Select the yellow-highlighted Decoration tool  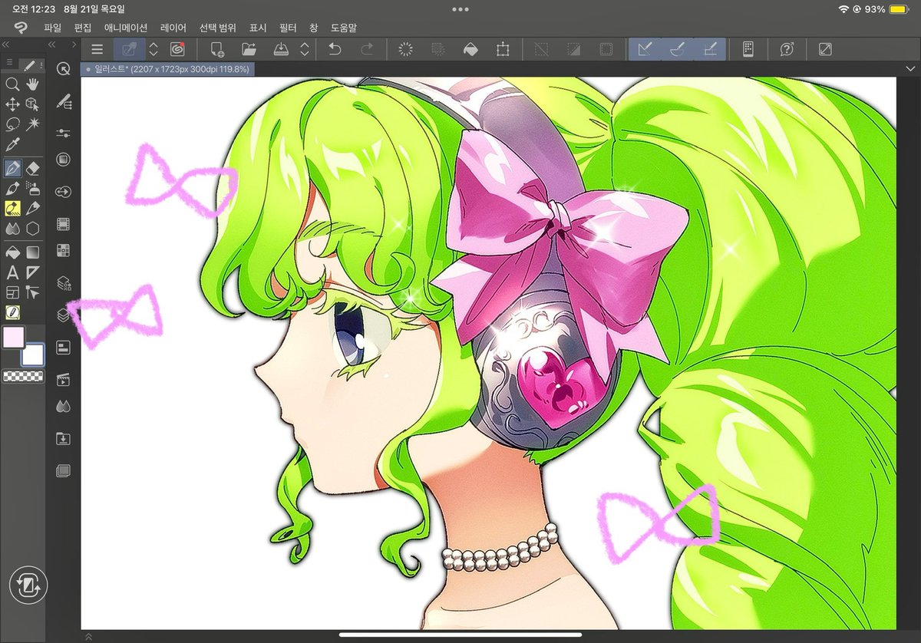point(12,208)
